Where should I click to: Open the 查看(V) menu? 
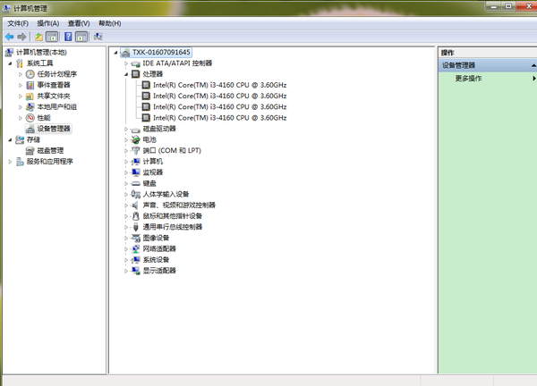tap(79, 23)
